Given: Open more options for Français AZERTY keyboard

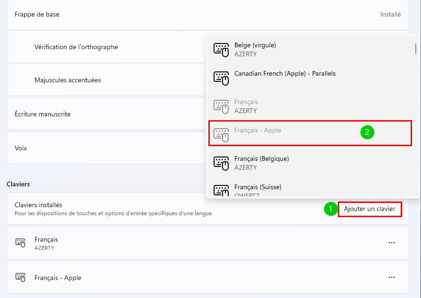Looking at the screenshot, I should pyautogui.click(x=391, y=243).
